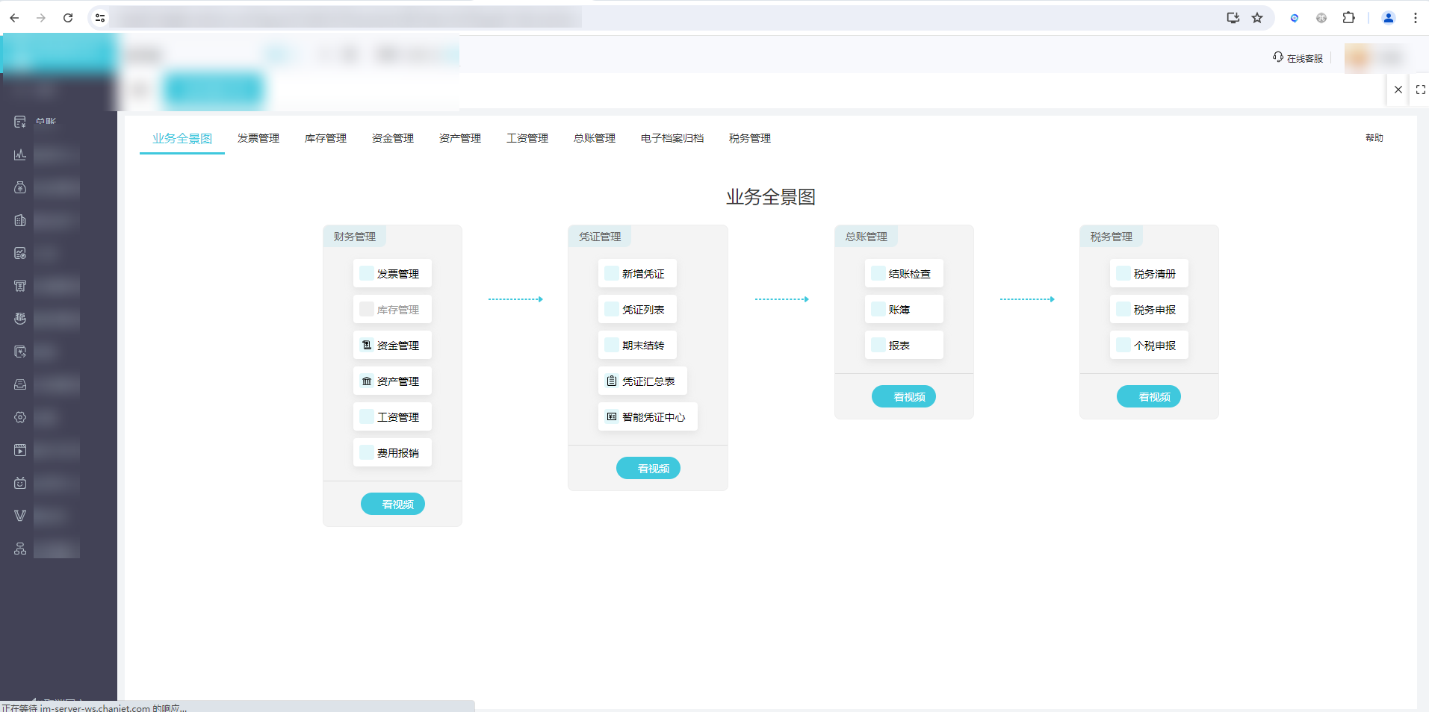The image size is (1429, 712).
Task: Switch to the 发票管理 tab
Action: pyautogui.click(x=258, y=138)
